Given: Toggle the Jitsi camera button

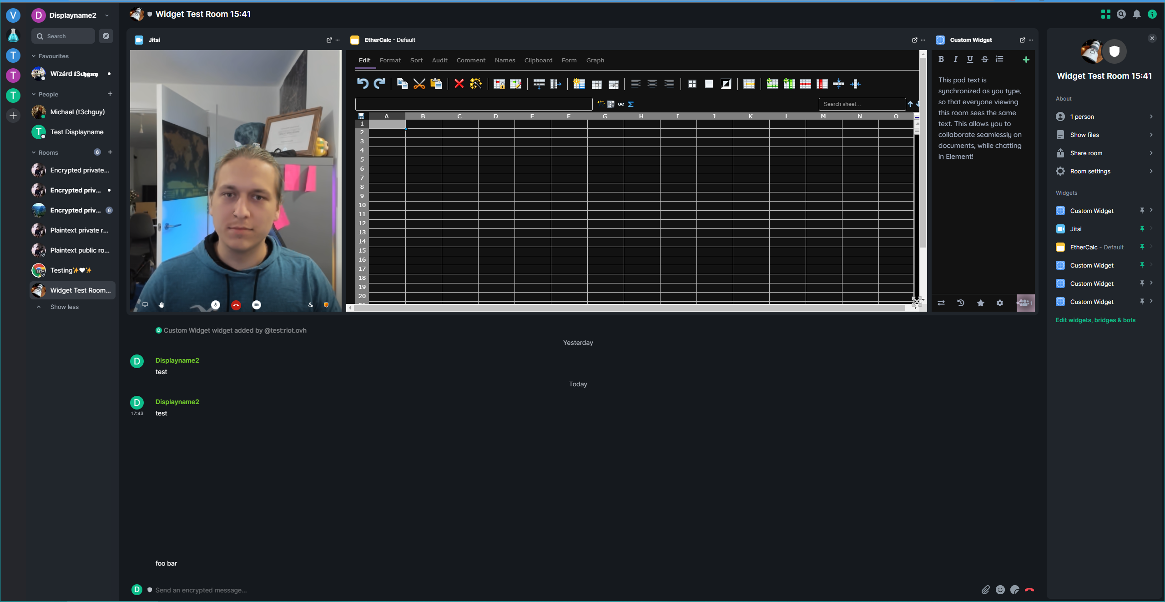Looking at the screenshot, I should tap(257, 305).
